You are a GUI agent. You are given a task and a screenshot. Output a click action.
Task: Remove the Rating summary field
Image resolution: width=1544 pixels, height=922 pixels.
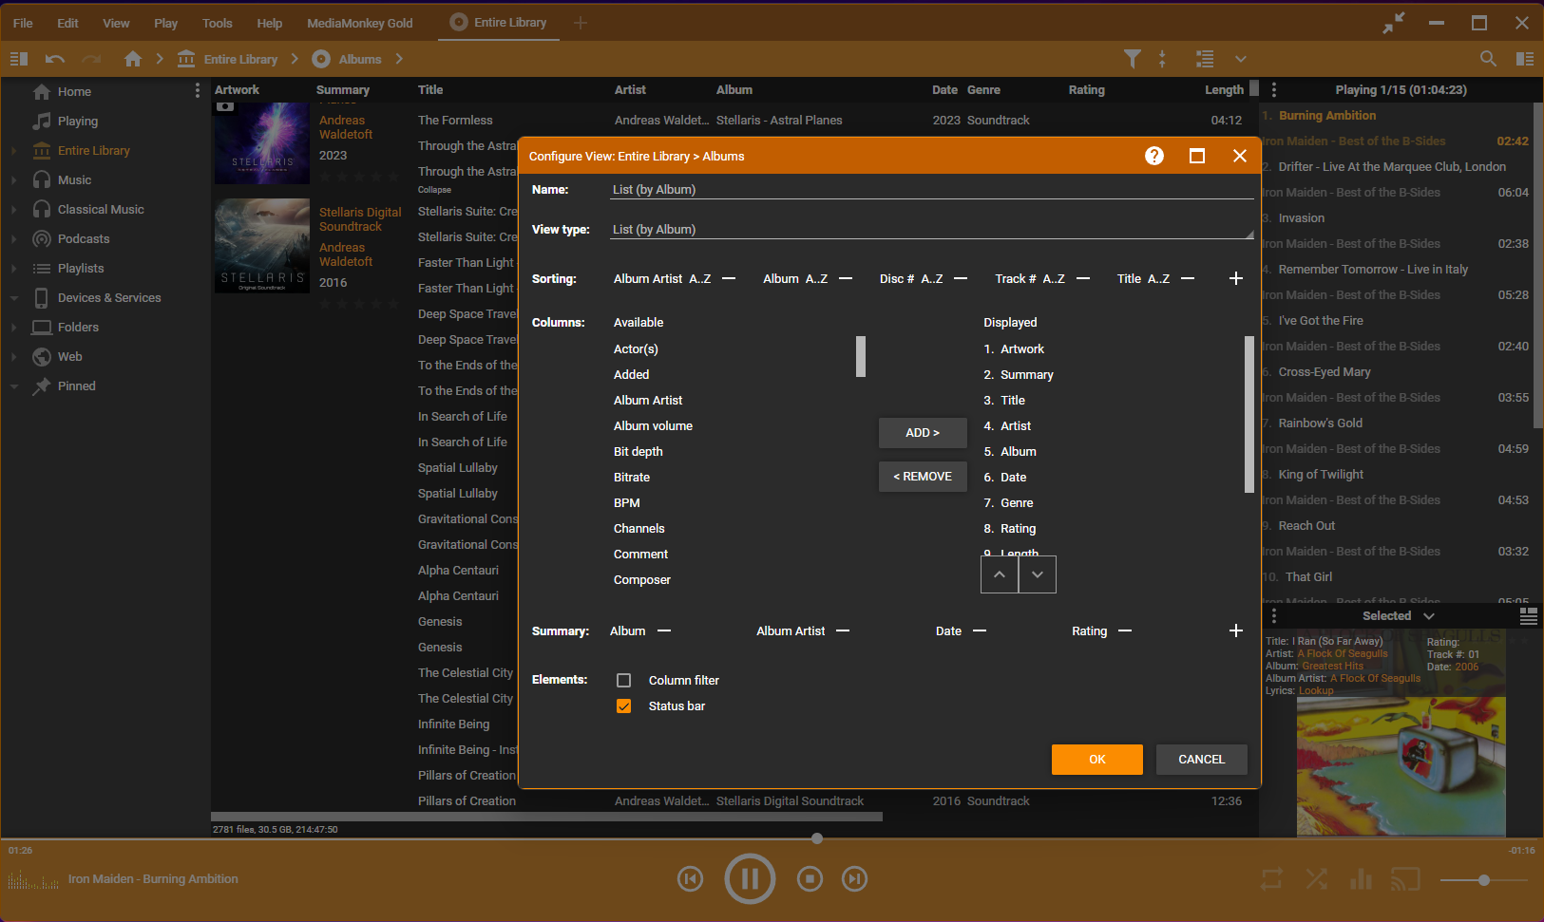[x=1125, y=630]
